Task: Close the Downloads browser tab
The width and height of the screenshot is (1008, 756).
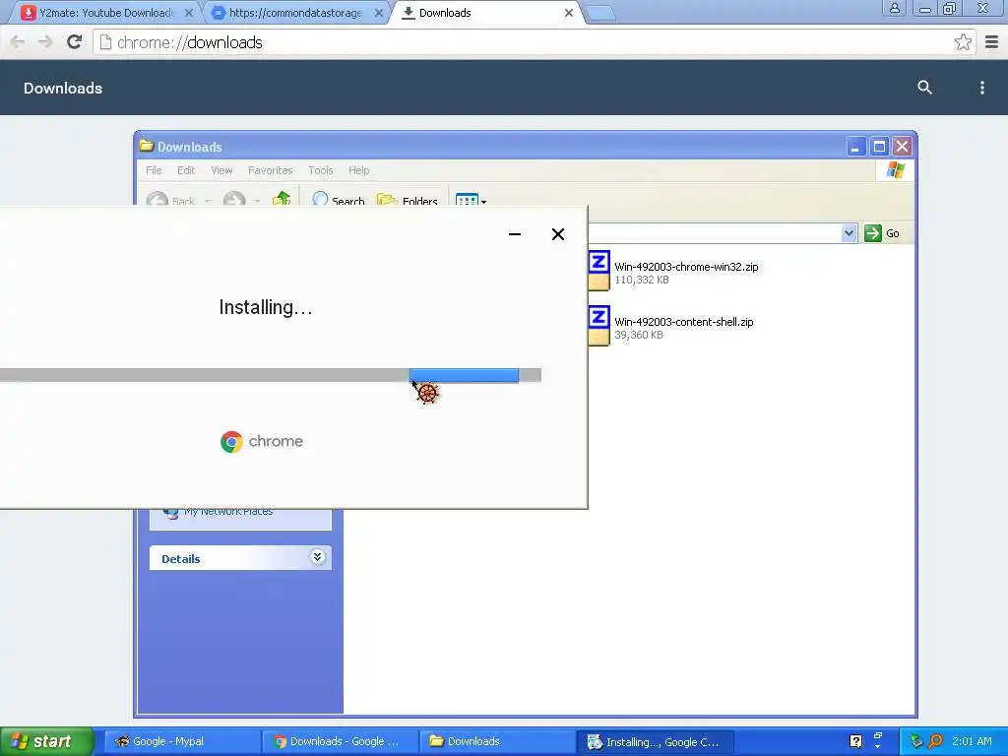Action: click(x=568, y=13)
